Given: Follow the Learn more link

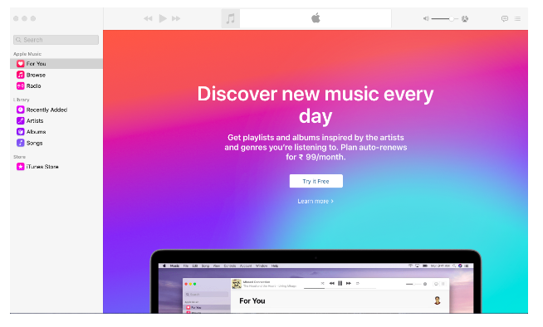Looking at the screenshot, I should 316,201.
